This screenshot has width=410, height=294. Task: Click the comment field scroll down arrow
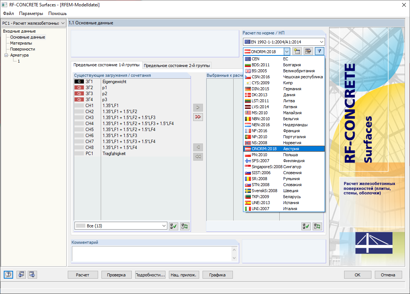[x=234, y=258]
